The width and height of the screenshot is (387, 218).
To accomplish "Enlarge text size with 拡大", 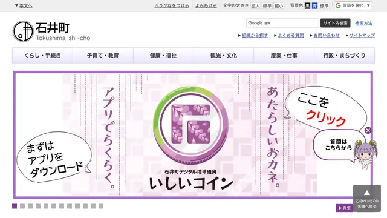I will (x=255, y=5).
